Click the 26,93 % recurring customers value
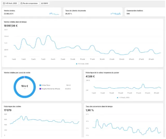The image size is (166, 139). coord(68,14)
